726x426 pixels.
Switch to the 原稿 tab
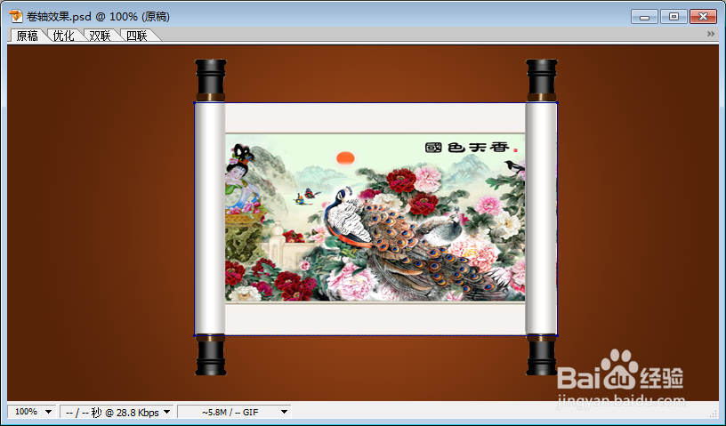click(28, 36)
